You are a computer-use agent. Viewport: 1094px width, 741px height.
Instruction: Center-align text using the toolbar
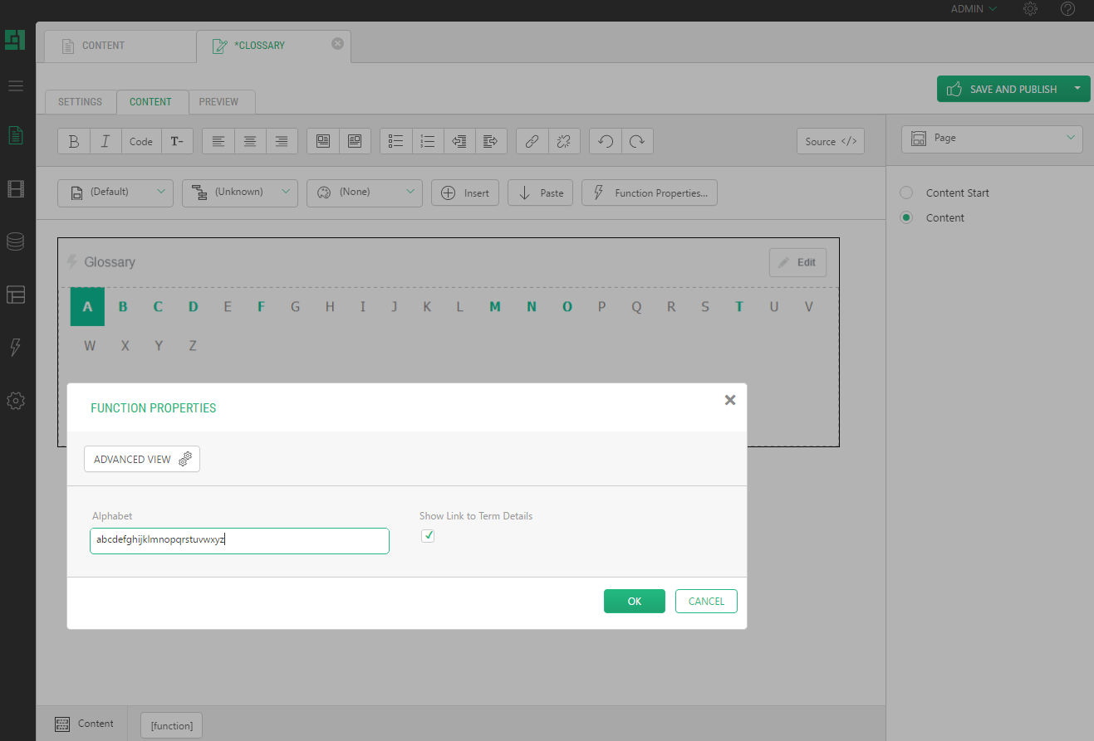(250, 141)
